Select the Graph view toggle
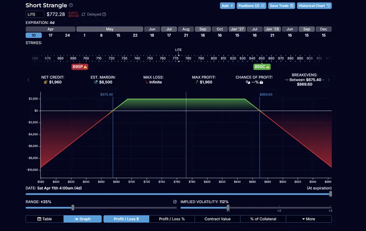This screenshot has width=366, height=231. [x=82, y=219]
